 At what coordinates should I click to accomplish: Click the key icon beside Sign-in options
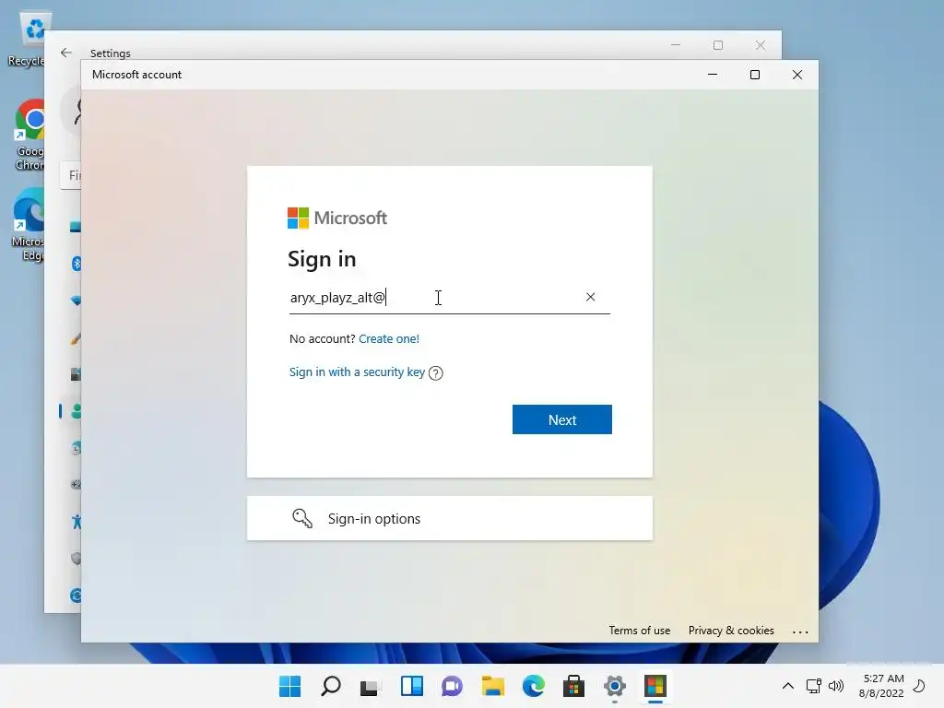pyautogui.click(x=302, y=518)
